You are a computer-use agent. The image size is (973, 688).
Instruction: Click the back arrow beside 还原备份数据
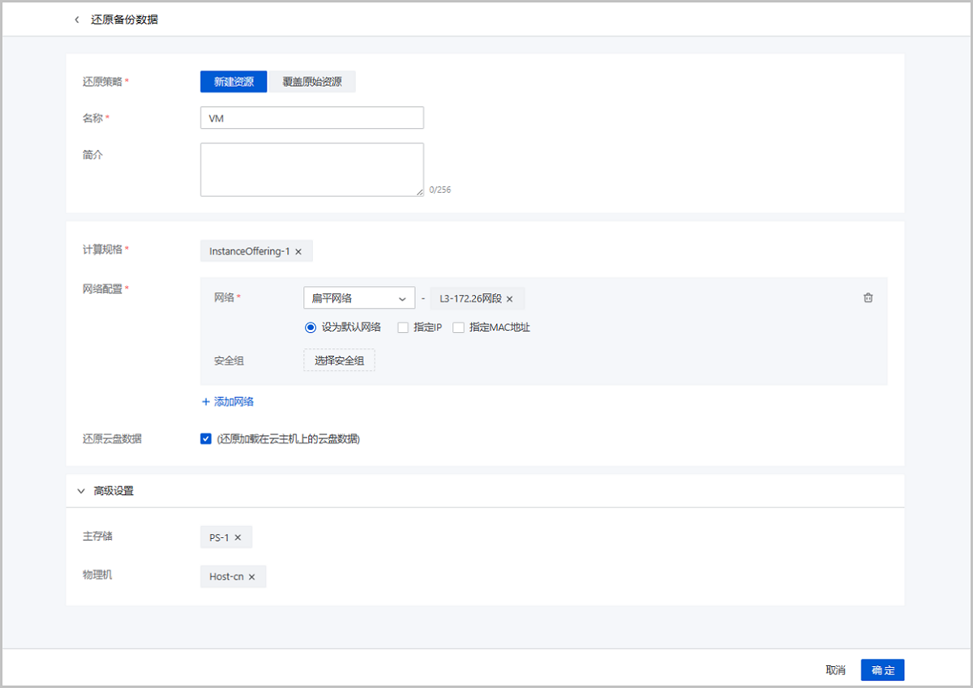[x=77, y=19]
